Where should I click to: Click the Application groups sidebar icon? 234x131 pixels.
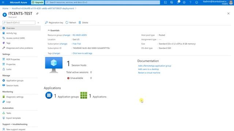(x=4, y=80)
